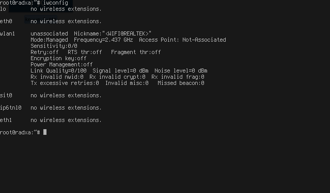Click the eth0 interface name

click(x=6, y=21)
